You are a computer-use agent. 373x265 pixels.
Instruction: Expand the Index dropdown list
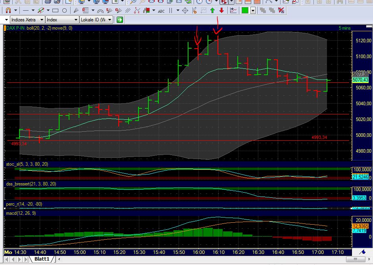tap(76, 19)
